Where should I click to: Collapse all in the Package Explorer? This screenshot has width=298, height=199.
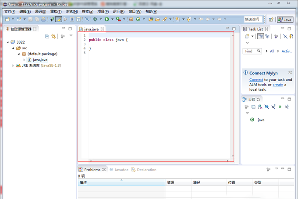[47, 36]
